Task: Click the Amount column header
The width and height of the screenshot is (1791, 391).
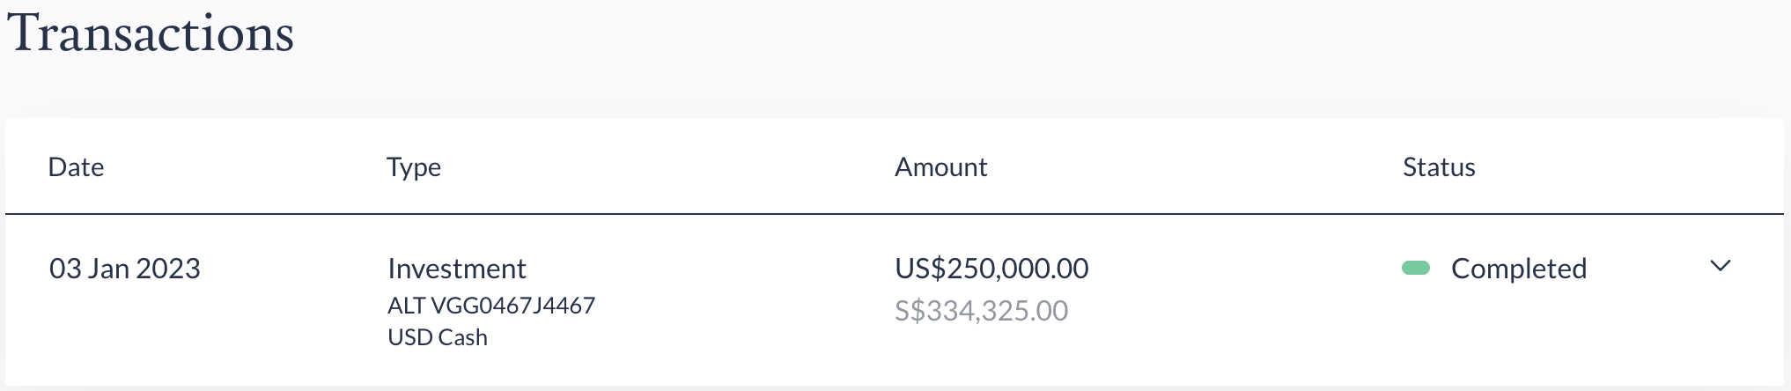Action: click(940, 167)
